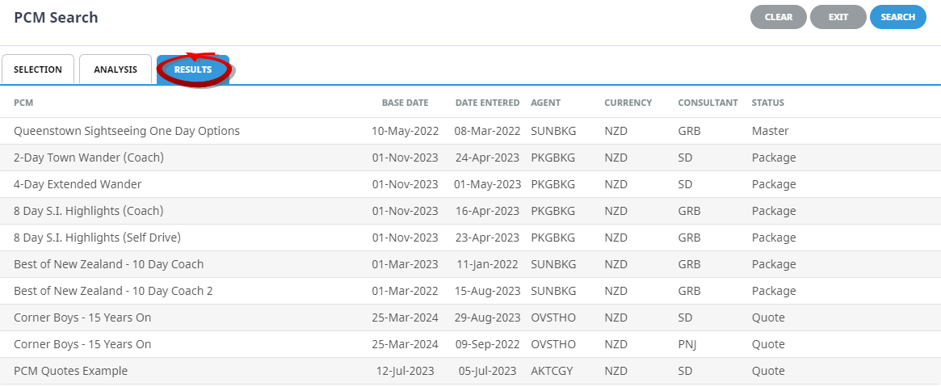
Task: Click the Search button
Action: point(898,17)
